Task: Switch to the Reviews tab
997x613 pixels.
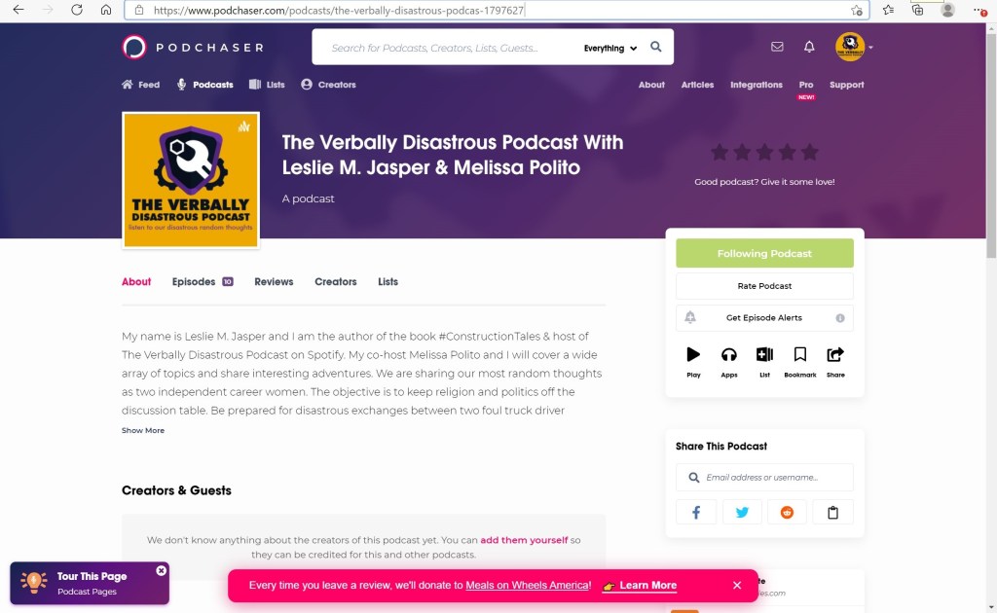Action: pyautogui.click(x=274, y=281)
